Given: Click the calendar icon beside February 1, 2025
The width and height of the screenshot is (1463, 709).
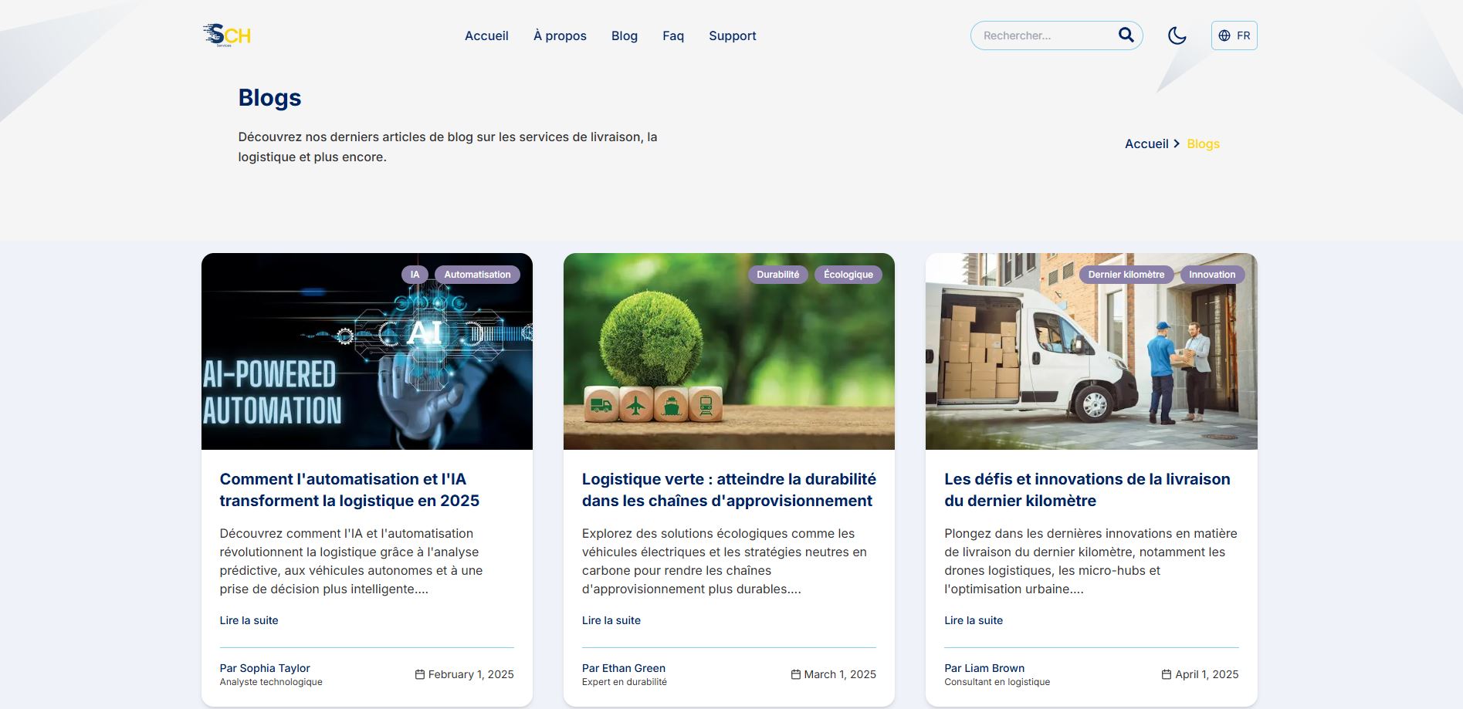Looking at the screenshot, I should 420,674.
